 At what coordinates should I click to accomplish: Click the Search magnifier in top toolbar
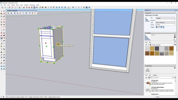2,7
